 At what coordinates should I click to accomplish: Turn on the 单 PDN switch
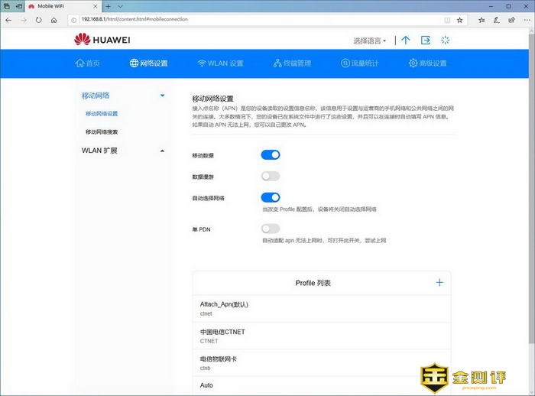pyautogui.click(x=271, y=229)
